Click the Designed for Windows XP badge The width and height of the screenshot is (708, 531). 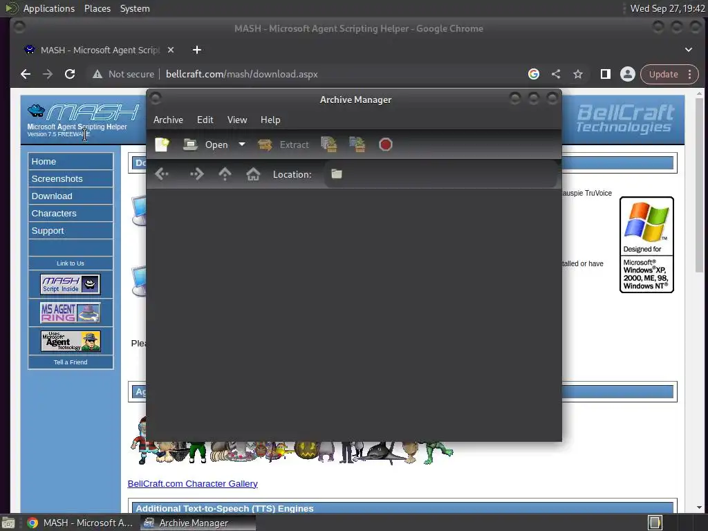click(x=646, y=245)
